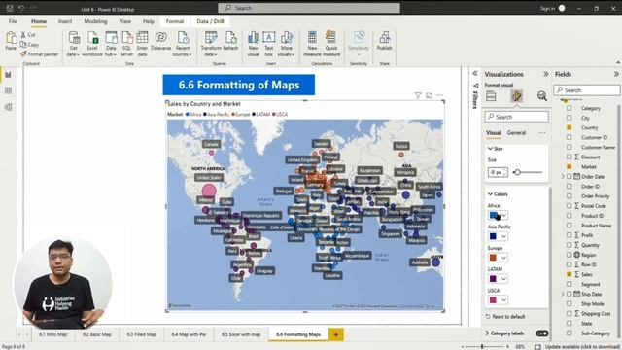622x350 pixels.
Task: Uncheck the Country field checkbox
Action: click(x=570, y=127)
